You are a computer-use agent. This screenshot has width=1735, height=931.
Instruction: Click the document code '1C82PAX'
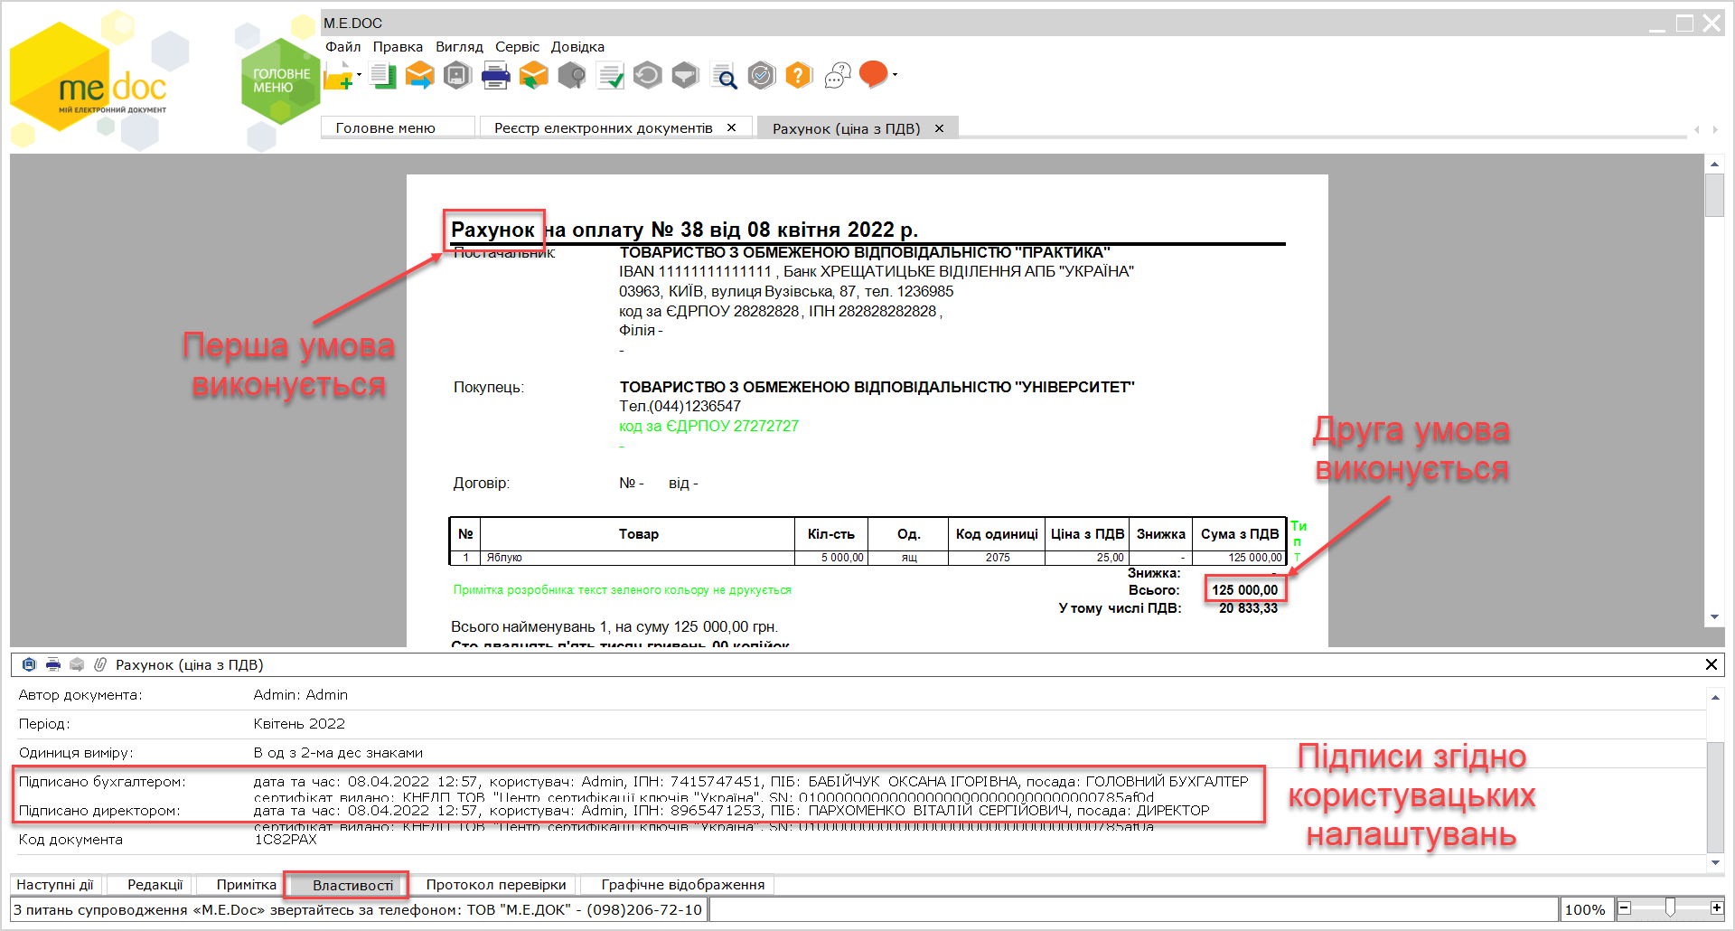(286, 840)
